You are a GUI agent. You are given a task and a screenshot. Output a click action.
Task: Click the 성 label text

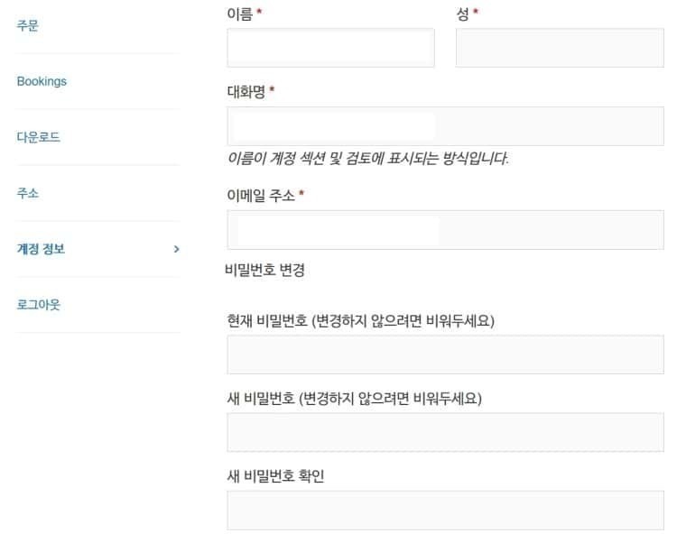[x=463, y=14]
